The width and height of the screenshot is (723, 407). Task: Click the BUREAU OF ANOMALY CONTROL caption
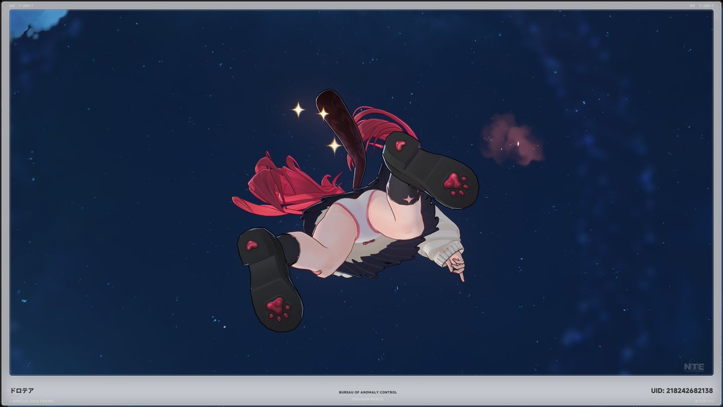point(368,393)
